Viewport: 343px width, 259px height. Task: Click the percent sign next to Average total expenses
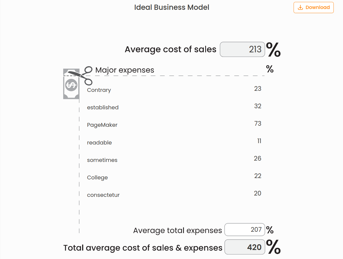click(270, 230)
